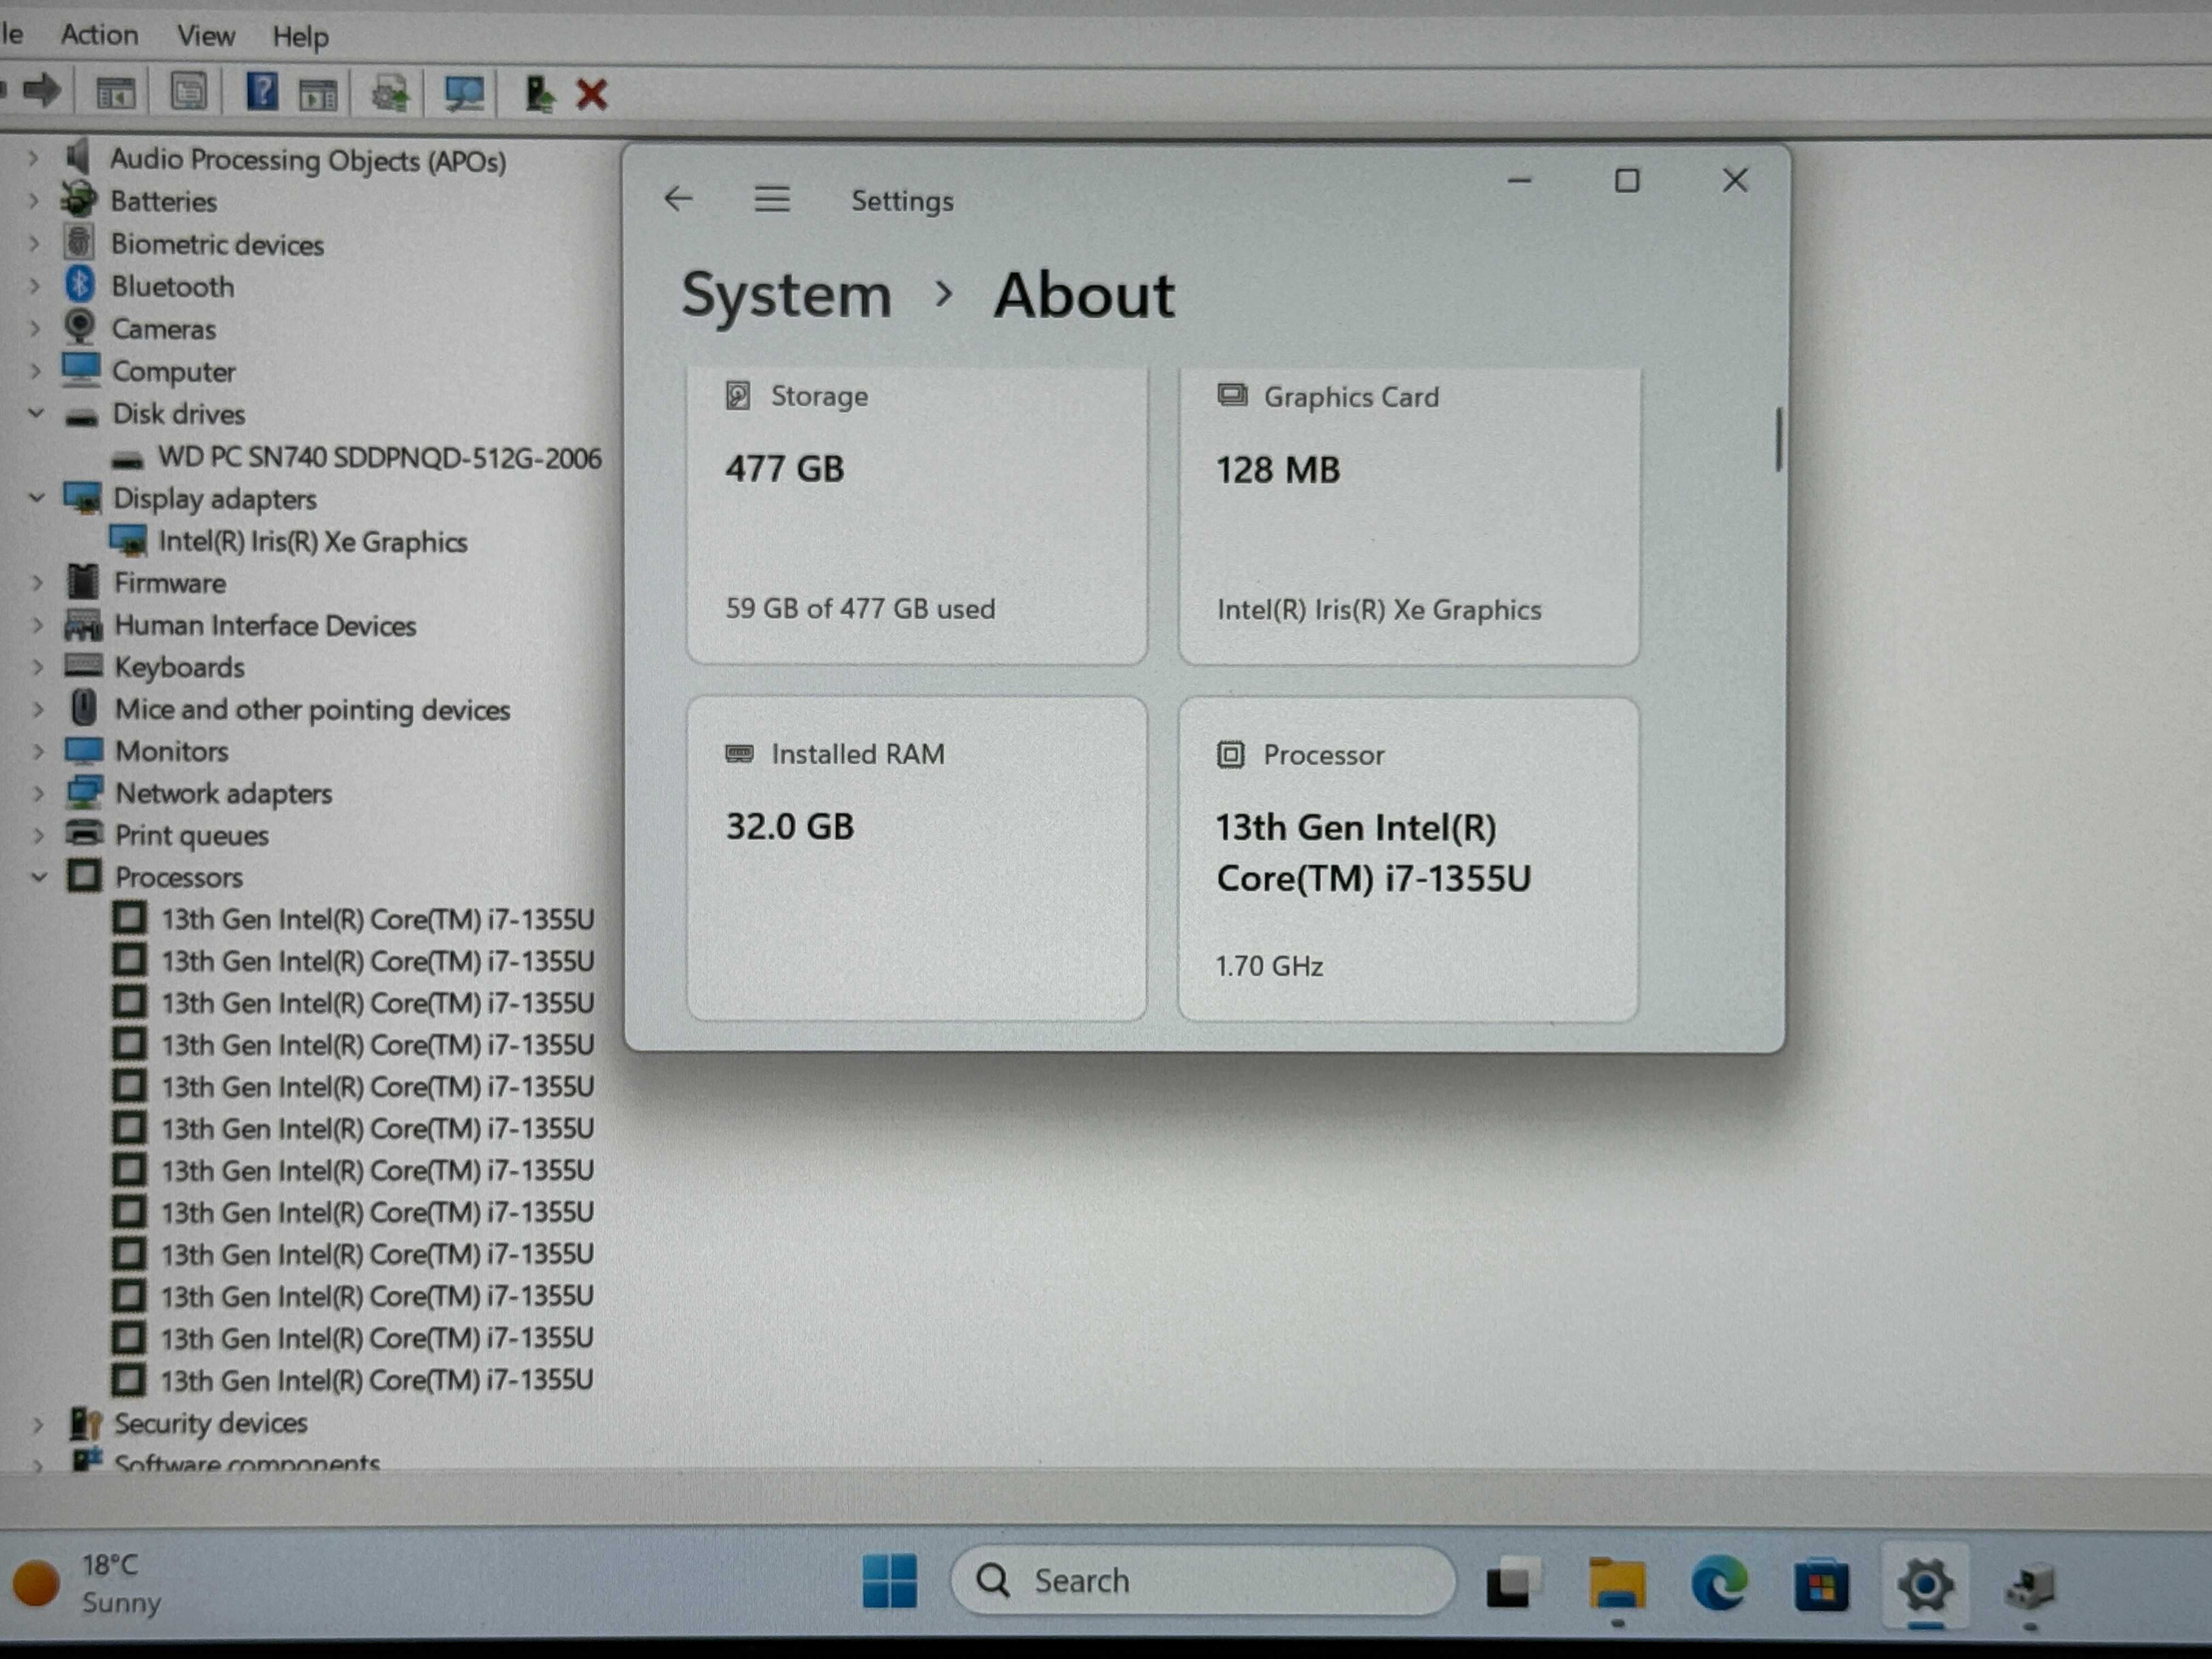The image size is (2212, 1659).
Task: Click the Update device driver toolbar icon
Action: point(390,94)
